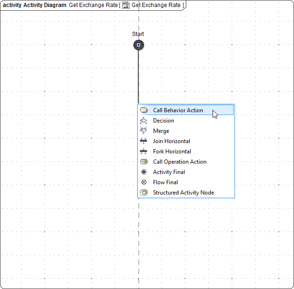Select the Merge menu entry
Viewport: 294px width, 289px height.
tap(161, 131)
